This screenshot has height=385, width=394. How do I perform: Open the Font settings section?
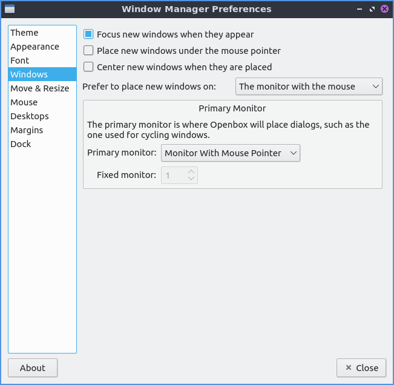(20, 61)
